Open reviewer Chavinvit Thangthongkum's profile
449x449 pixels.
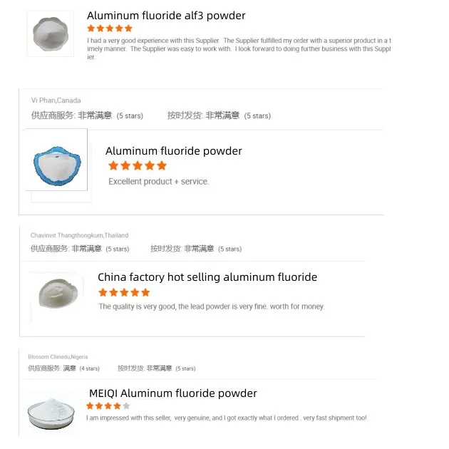tap(79, 235)
